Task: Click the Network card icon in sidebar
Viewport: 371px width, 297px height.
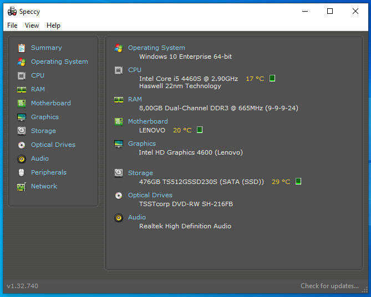Action: (22, 187)
